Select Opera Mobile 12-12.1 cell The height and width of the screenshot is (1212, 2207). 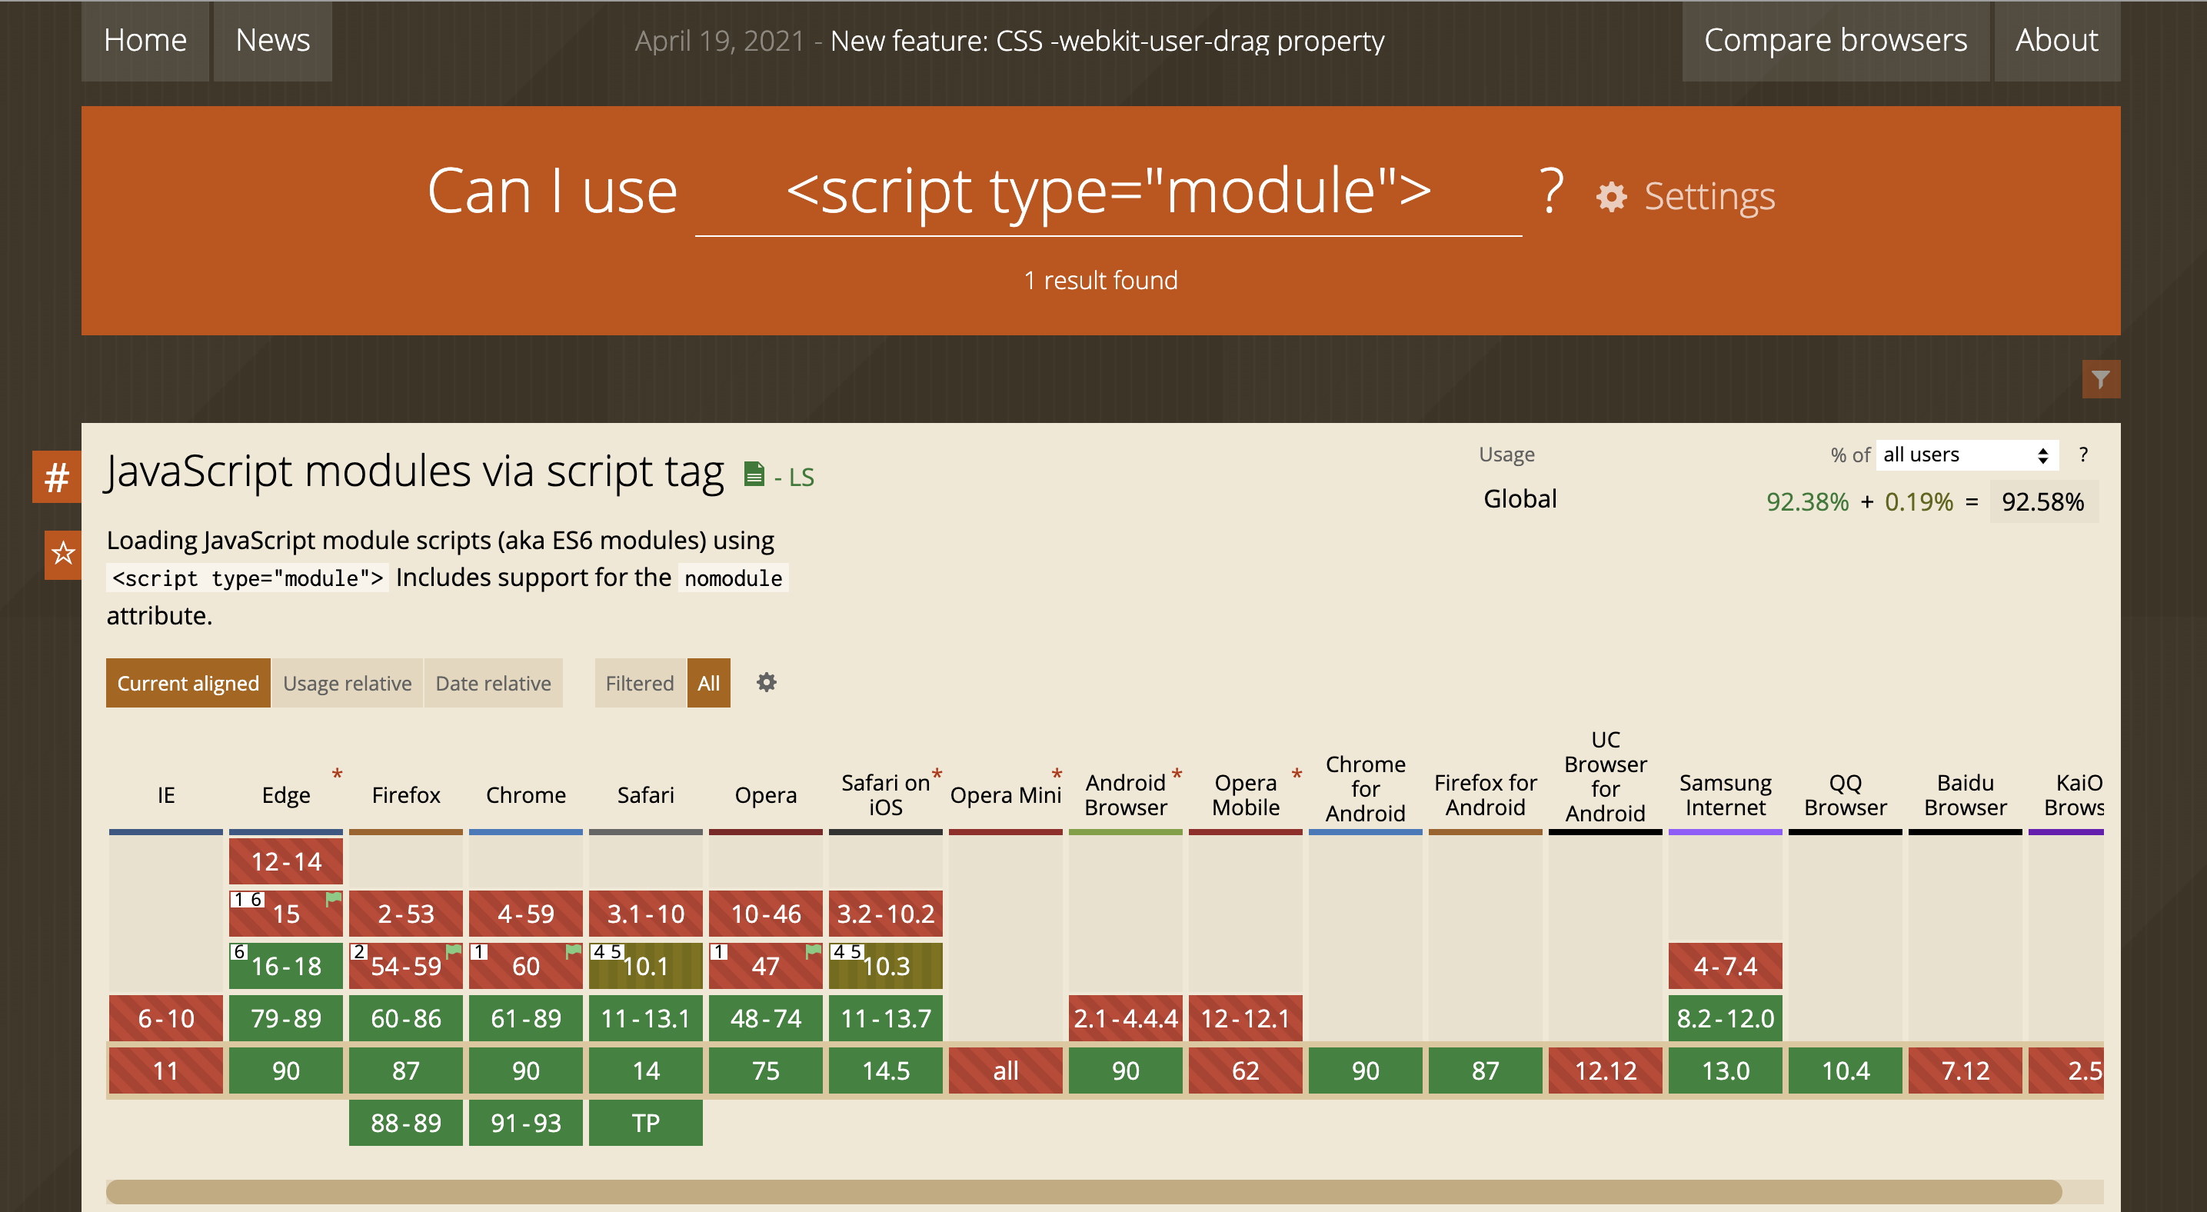pos(1245,1017)
